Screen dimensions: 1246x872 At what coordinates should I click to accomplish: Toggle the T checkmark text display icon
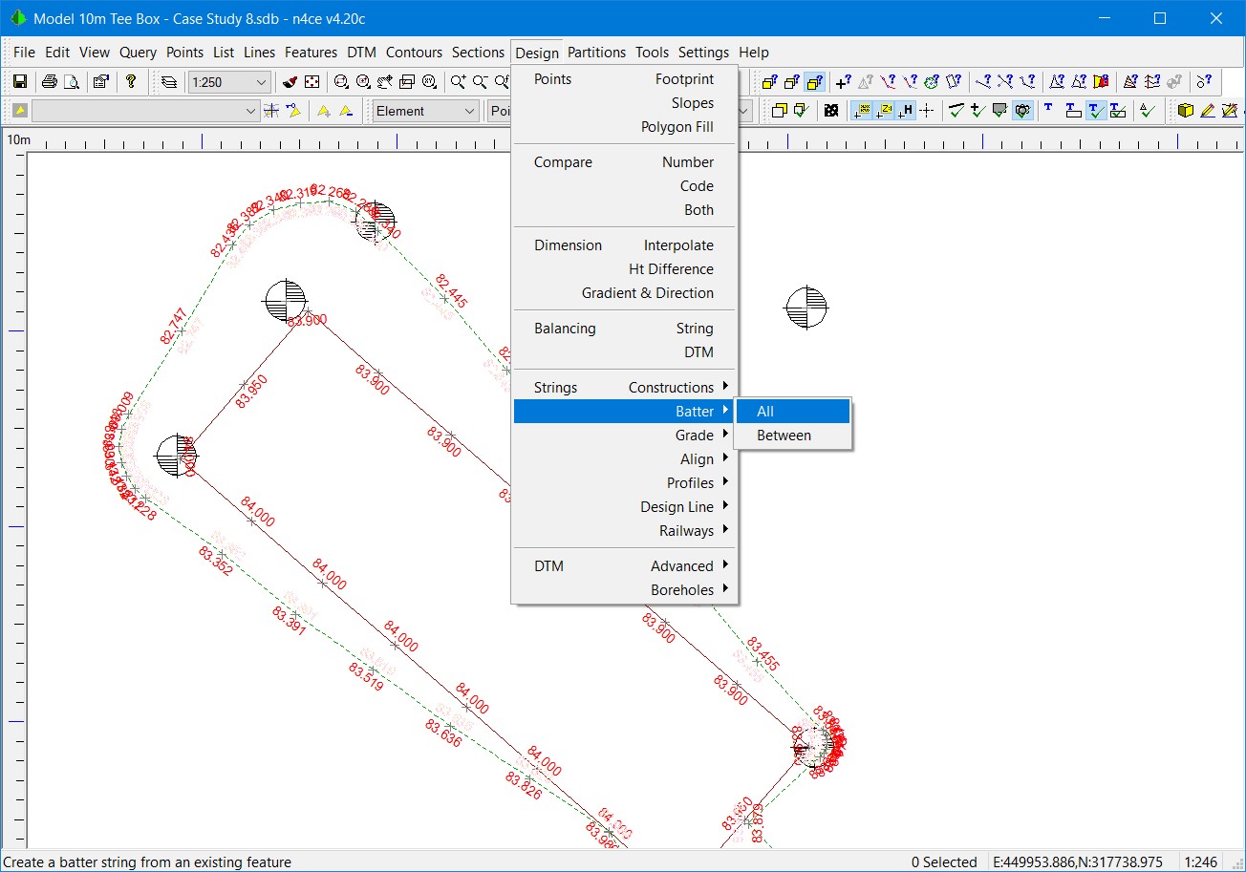point(1095,111)
